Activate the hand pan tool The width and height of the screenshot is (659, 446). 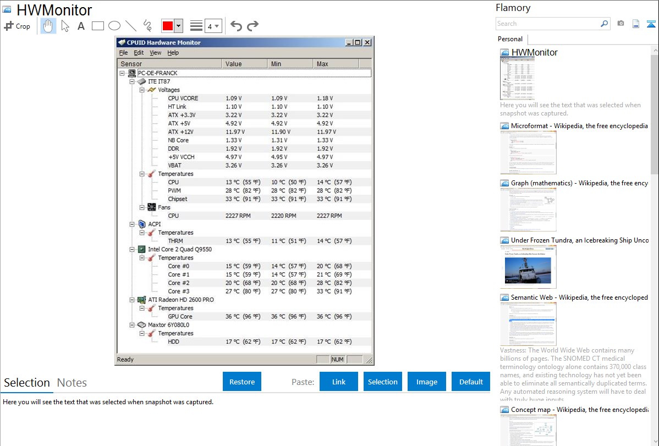pyautogui.click(x=48, y=26)
